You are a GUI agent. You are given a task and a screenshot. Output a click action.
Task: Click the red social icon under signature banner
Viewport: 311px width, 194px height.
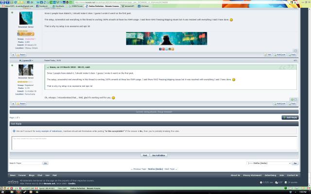(x=163, y=49)
